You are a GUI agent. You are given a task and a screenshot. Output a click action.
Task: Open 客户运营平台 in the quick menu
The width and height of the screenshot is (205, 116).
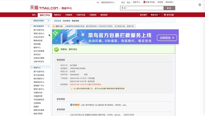[39, 30]
